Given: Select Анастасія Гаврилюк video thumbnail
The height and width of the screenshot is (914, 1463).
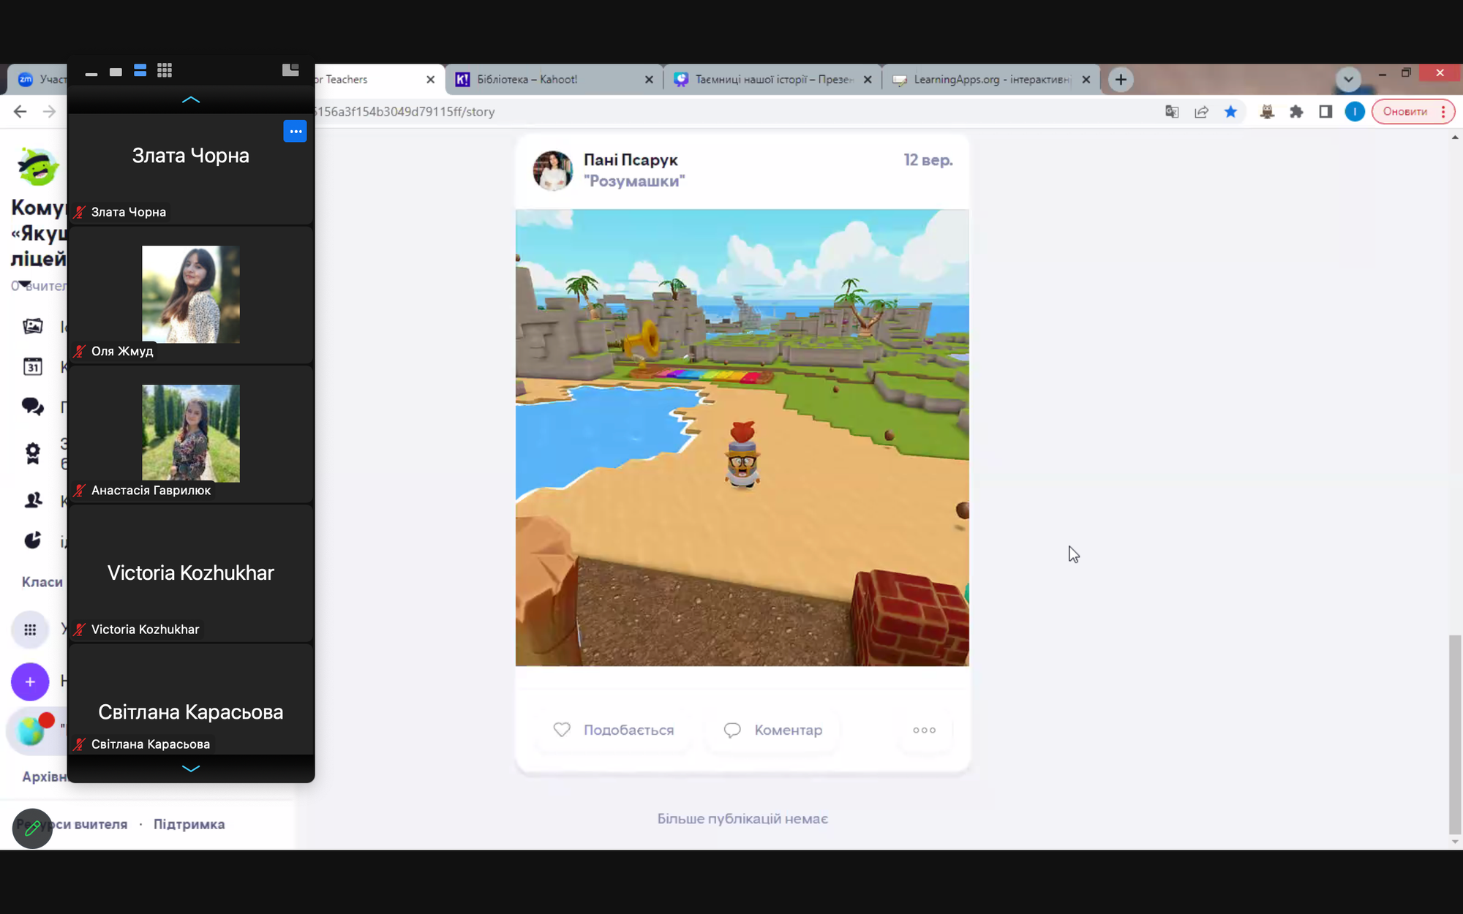Looking at the screenshot, I should click(191, 434).
